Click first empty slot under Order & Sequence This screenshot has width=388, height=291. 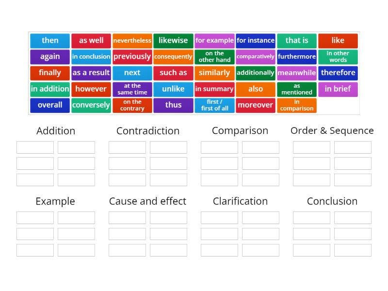[311, 147]
